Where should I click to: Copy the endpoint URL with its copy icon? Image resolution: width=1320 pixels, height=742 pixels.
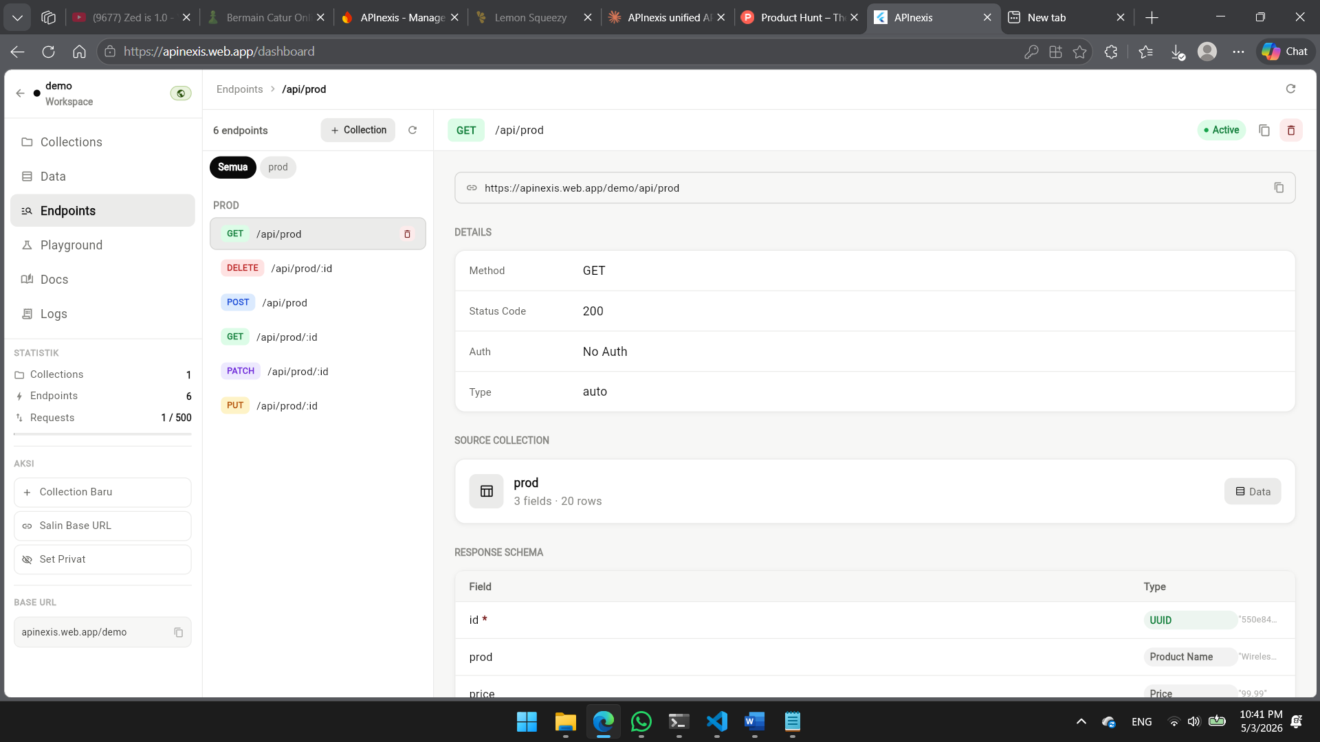click(x=1279, y=188)
